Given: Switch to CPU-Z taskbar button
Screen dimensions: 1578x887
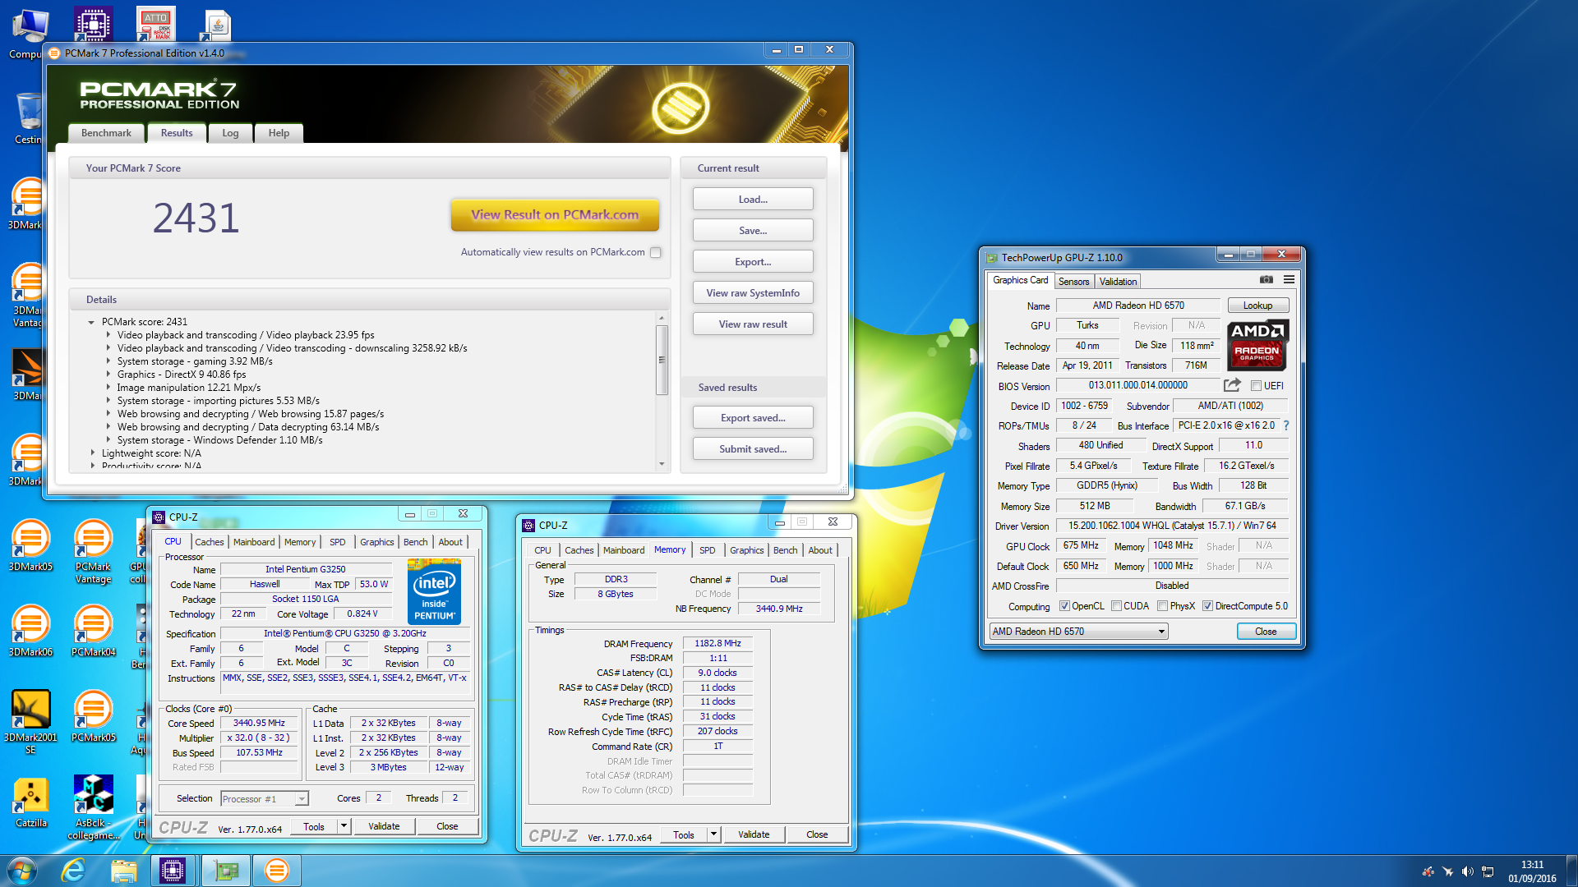Looking at the screenshot, I should (173, 871).
